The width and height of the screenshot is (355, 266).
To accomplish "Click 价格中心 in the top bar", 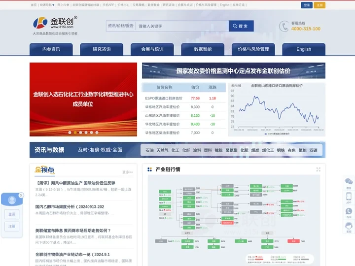I will coord(123,5).
